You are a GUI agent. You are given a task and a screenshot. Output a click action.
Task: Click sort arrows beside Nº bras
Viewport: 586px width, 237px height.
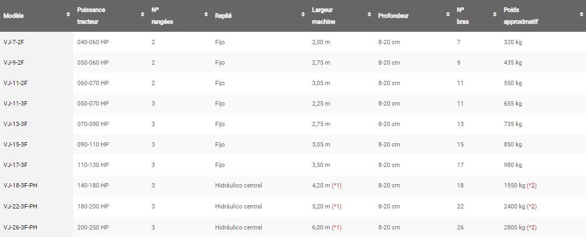point(494,16)
